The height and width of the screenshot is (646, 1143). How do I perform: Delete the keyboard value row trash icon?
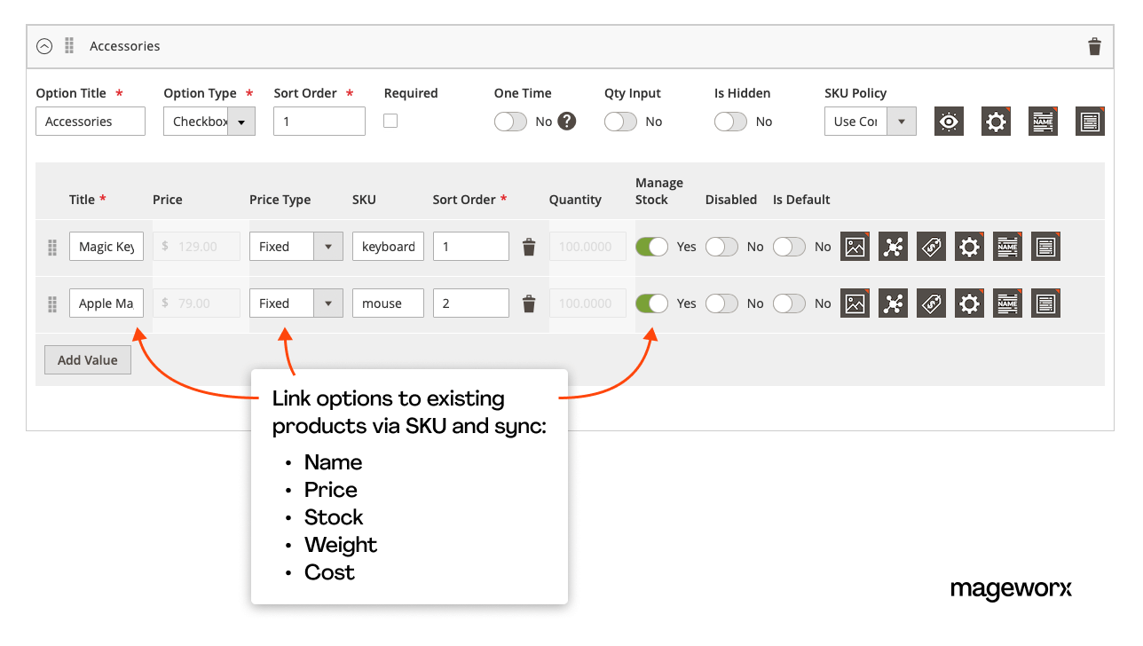click(529, 247)
